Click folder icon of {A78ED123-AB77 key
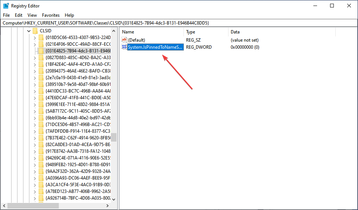The height and width of the screenshot is (210, 358). tap(41, 191)
